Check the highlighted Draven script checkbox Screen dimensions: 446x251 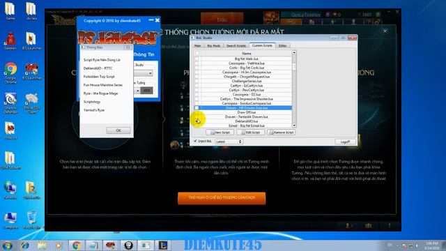click(x=197, y=108)
